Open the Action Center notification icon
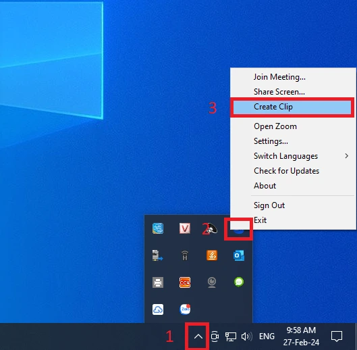Screen dimensions: 357x350 pos(337,336)
